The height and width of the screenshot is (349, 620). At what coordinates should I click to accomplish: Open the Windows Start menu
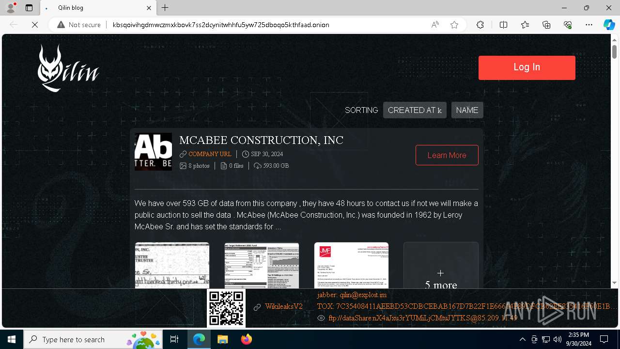12,339
